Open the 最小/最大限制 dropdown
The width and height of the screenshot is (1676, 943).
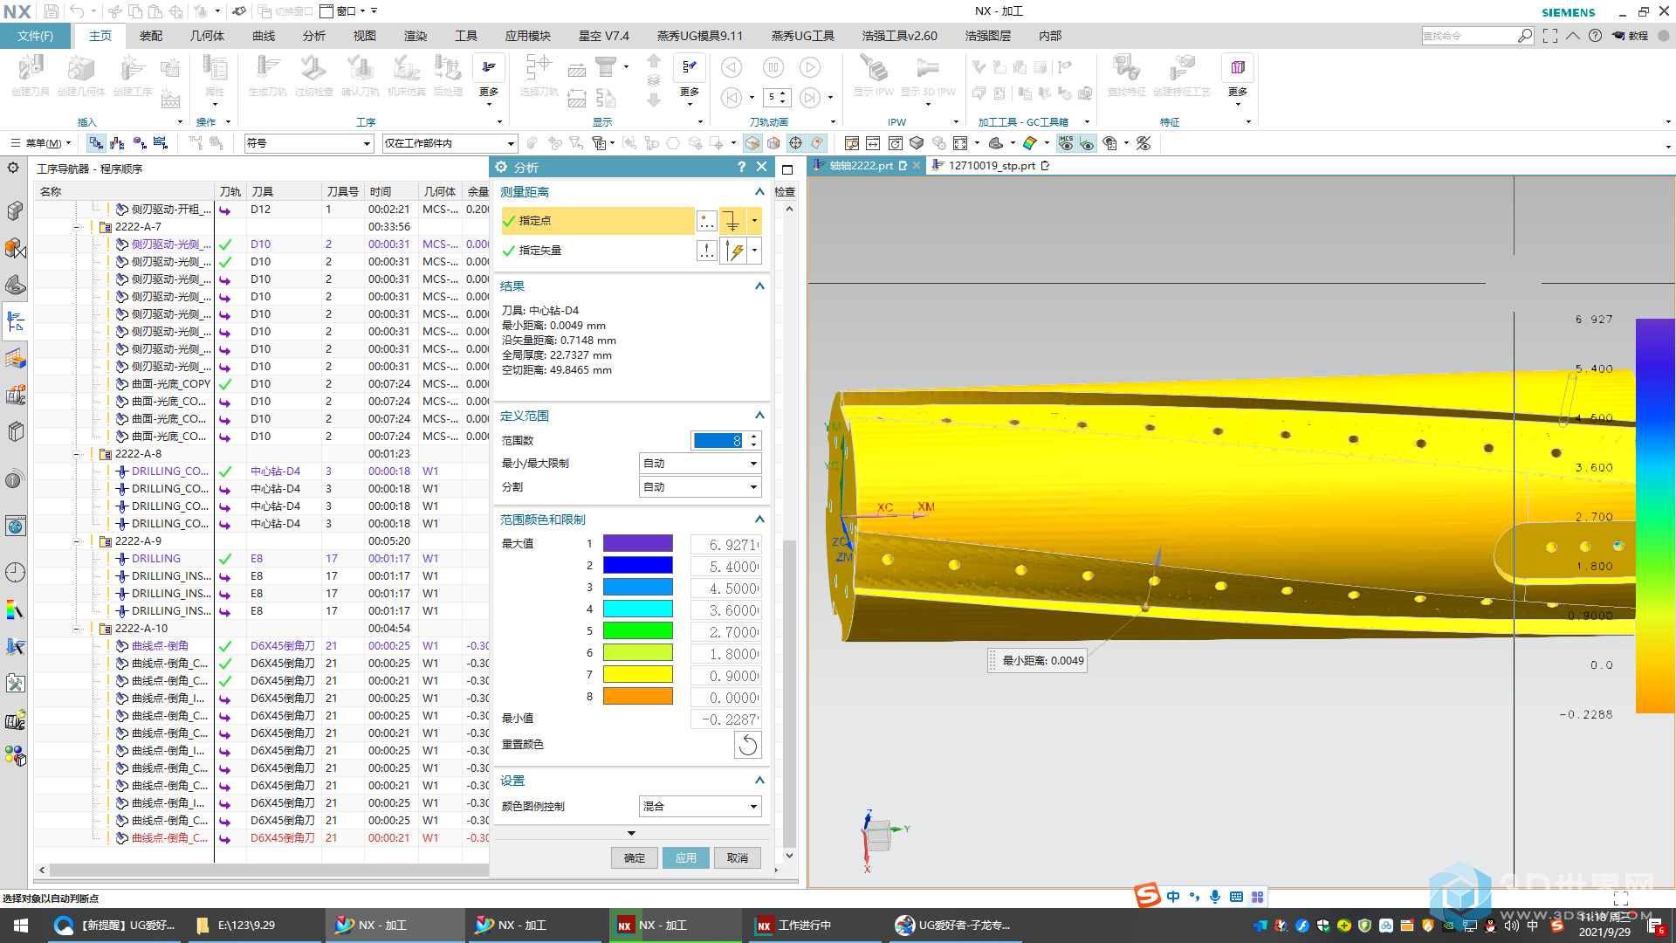click(x=700, y=464)
